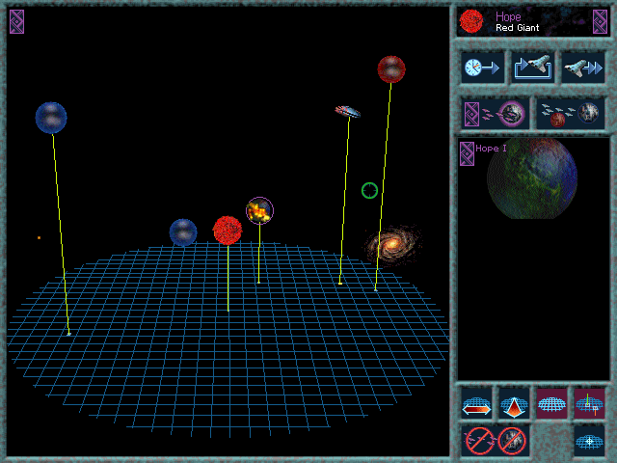Image resolution: width=617 pixels, height=463 pixels.
Task: Click the cycle ship loop button
Action: [533, 68]
